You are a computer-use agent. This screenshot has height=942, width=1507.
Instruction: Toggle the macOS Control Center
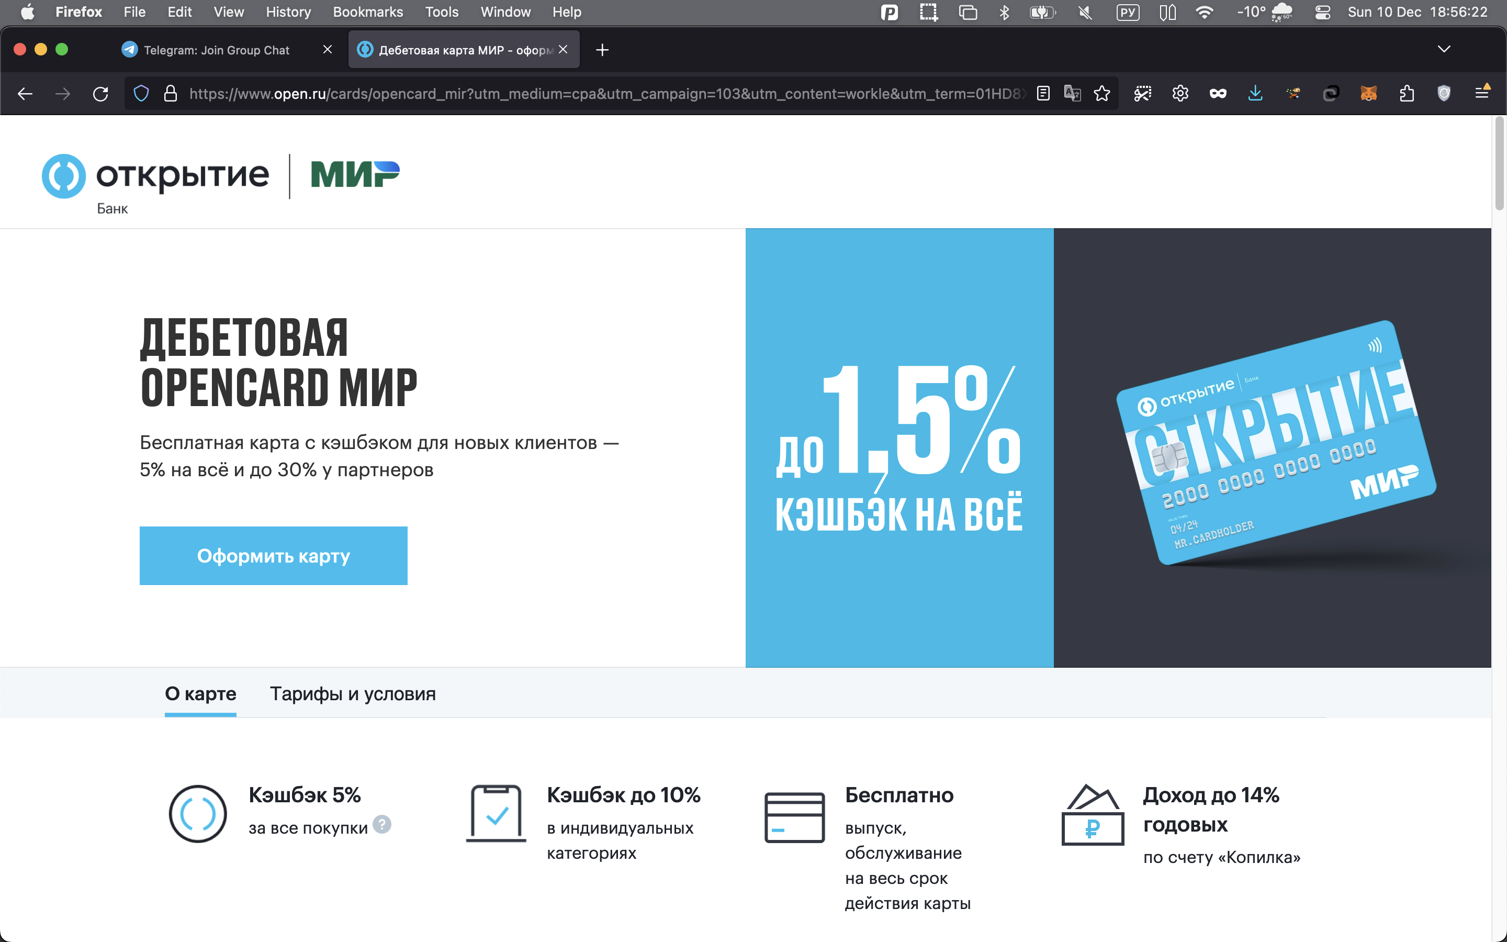click(x=1323, y=12)
